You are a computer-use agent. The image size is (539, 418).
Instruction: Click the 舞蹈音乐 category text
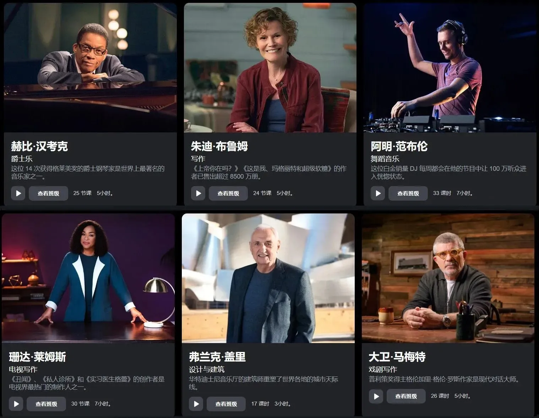pyautogui.click(x=385, y=159)
